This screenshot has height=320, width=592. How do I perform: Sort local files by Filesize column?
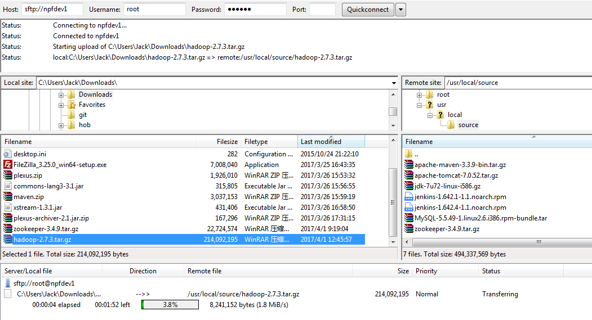[218, 142]
